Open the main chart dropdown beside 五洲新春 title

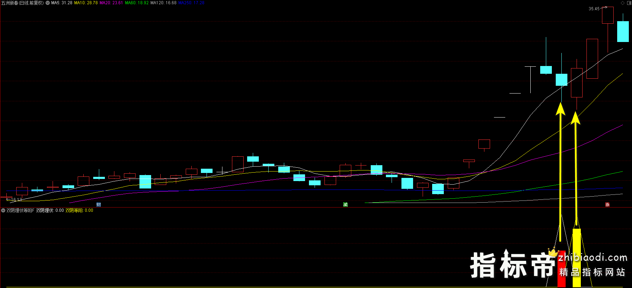(x=48, y=3)
